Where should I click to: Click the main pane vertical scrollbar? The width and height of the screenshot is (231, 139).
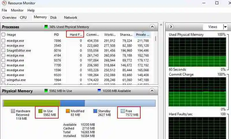tap(161, 80)
